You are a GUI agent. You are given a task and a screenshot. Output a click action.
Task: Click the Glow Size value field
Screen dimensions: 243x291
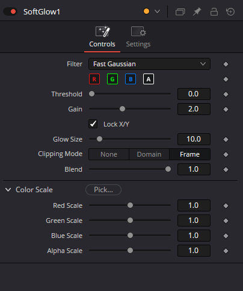coord(194,139)
